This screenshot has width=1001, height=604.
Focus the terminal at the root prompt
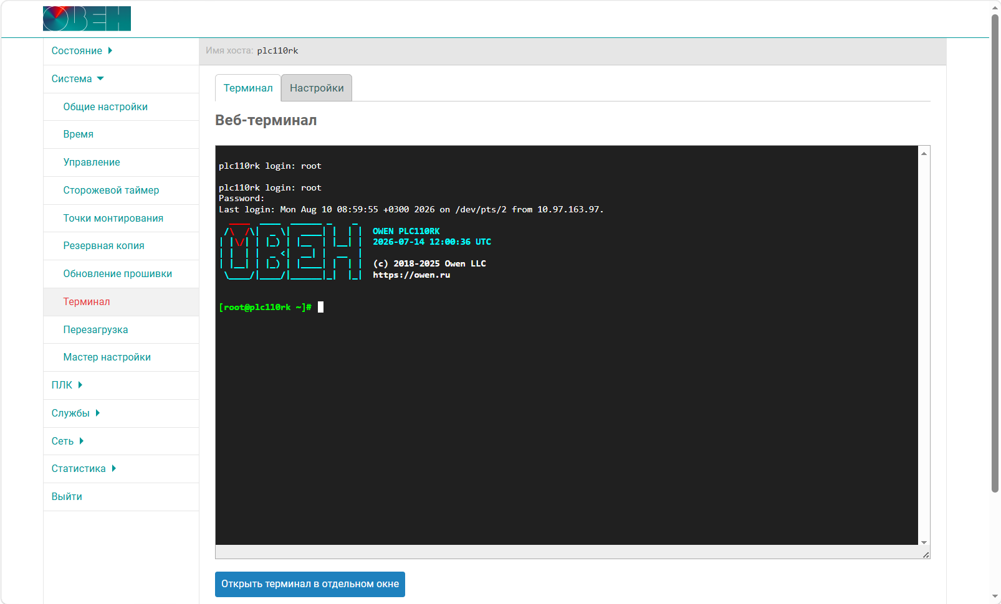click(x=320, y=307)
